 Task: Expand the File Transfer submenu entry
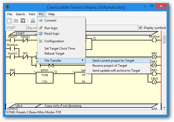[x=62, y=61]
